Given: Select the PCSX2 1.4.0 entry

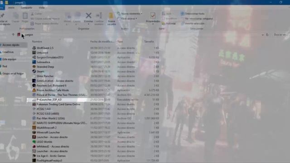Looking at the screenshot, I should click(43, 109).
